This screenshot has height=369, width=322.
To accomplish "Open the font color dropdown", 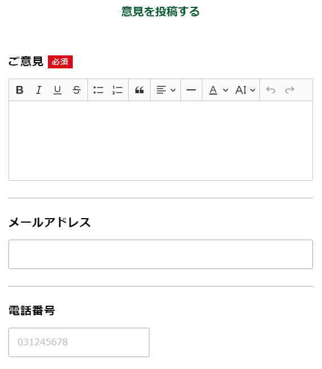I will (x=218, y=90).
